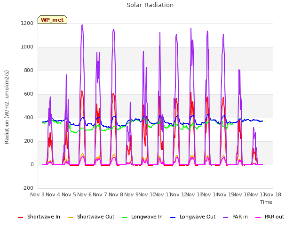Screen dimensions: 301x226
Task: Click the -200 y-axis tick label
Action: 28,188
